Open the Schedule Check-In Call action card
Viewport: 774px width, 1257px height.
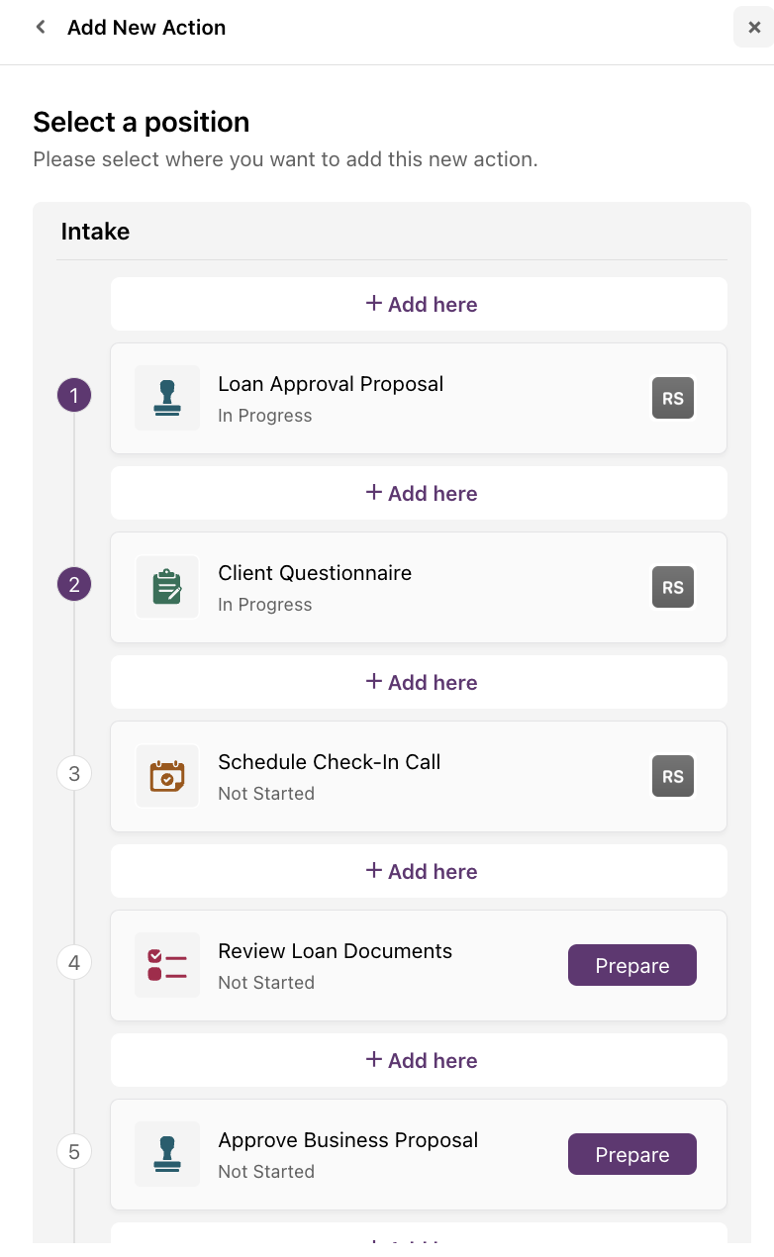point(419,777)
